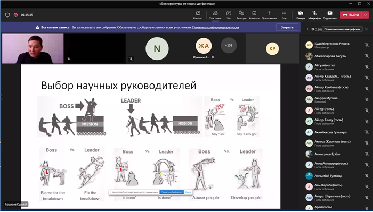This screenshot has height=212, width=373.
Task: Click the +151 more participants bubble
Action: pyautogui.click(x=229, y=45)
